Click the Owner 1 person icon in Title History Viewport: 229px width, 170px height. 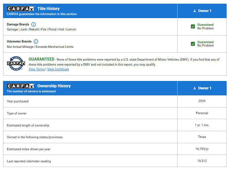click(x=195, y=11)
